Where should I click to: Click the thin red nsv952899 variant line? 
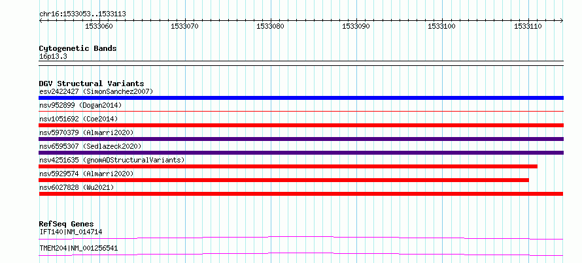click(x=301, y=111)
